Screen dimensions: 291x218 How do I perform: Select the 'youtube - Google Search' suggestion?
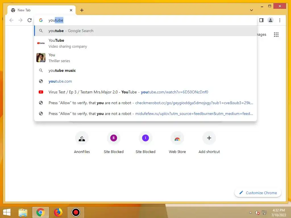(x=146, y=31)
